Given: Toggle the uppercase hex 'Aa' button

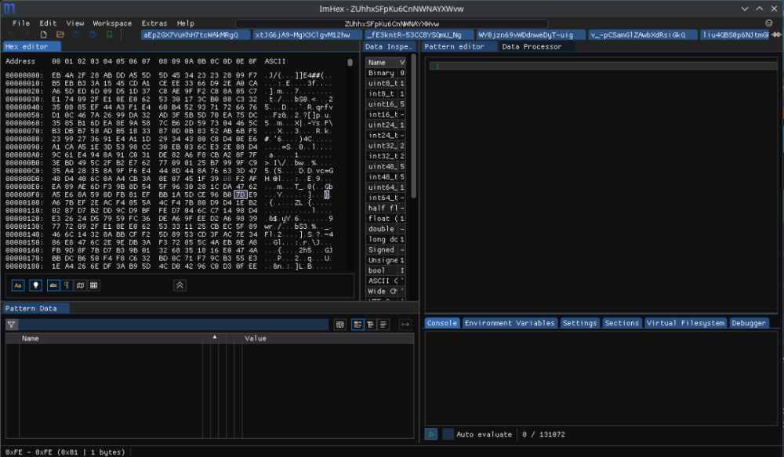Looking at the screenshot, I should tap(17, 285).
